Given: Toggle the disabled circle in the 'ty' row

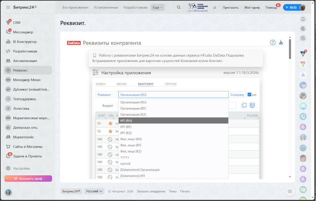Looking at the screenshot, I should 110,147.
